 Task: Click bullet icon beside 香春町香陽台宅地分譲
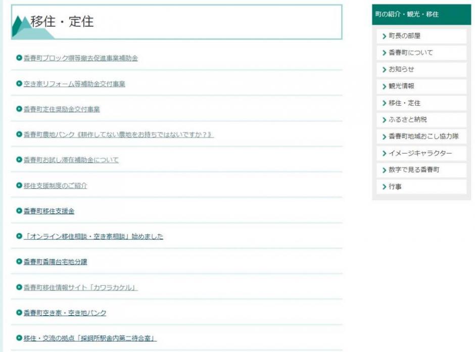19,261
